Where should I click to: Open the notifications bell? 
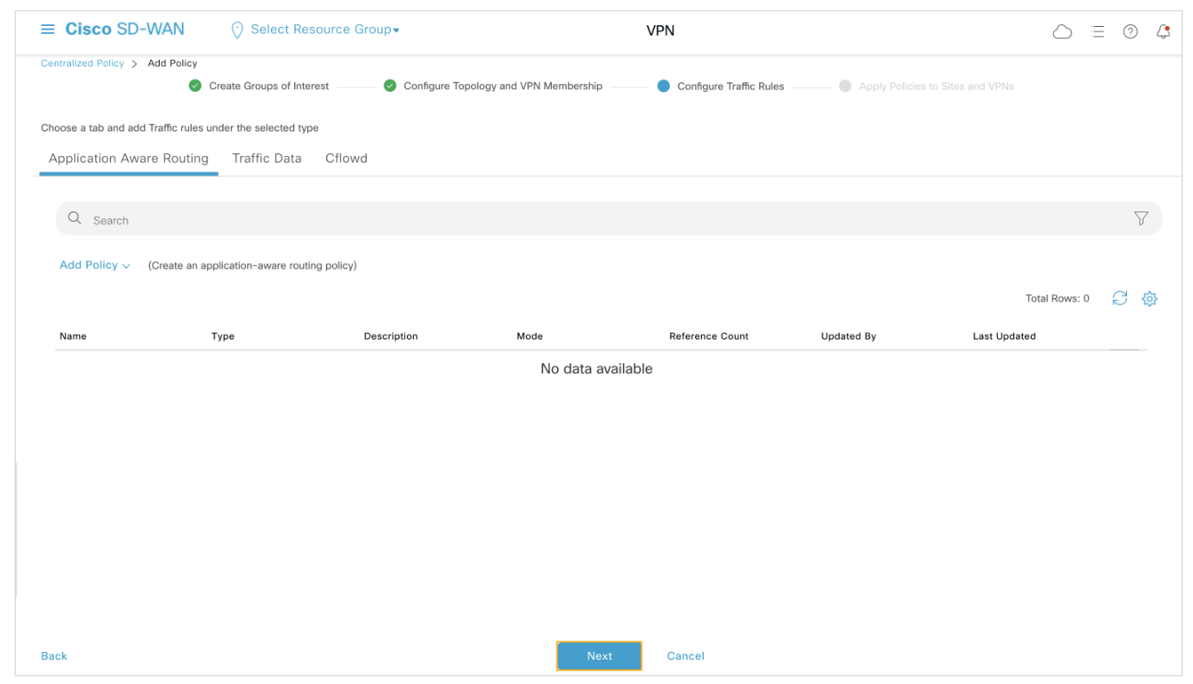pyautogui.click(x=1164, y=32)
